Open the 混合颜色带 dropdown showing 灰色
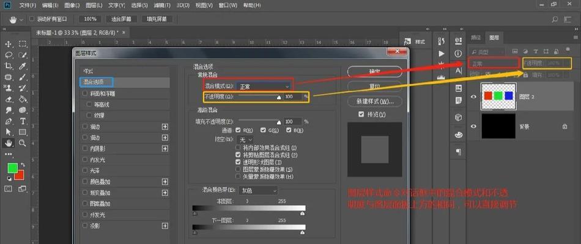581x244 pixels. pyautogui.click(x=259, y=191)
